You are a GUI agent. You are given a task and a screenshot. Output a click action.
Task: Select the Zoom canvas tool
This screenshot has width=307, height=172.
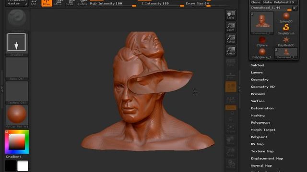pos(231,27)
